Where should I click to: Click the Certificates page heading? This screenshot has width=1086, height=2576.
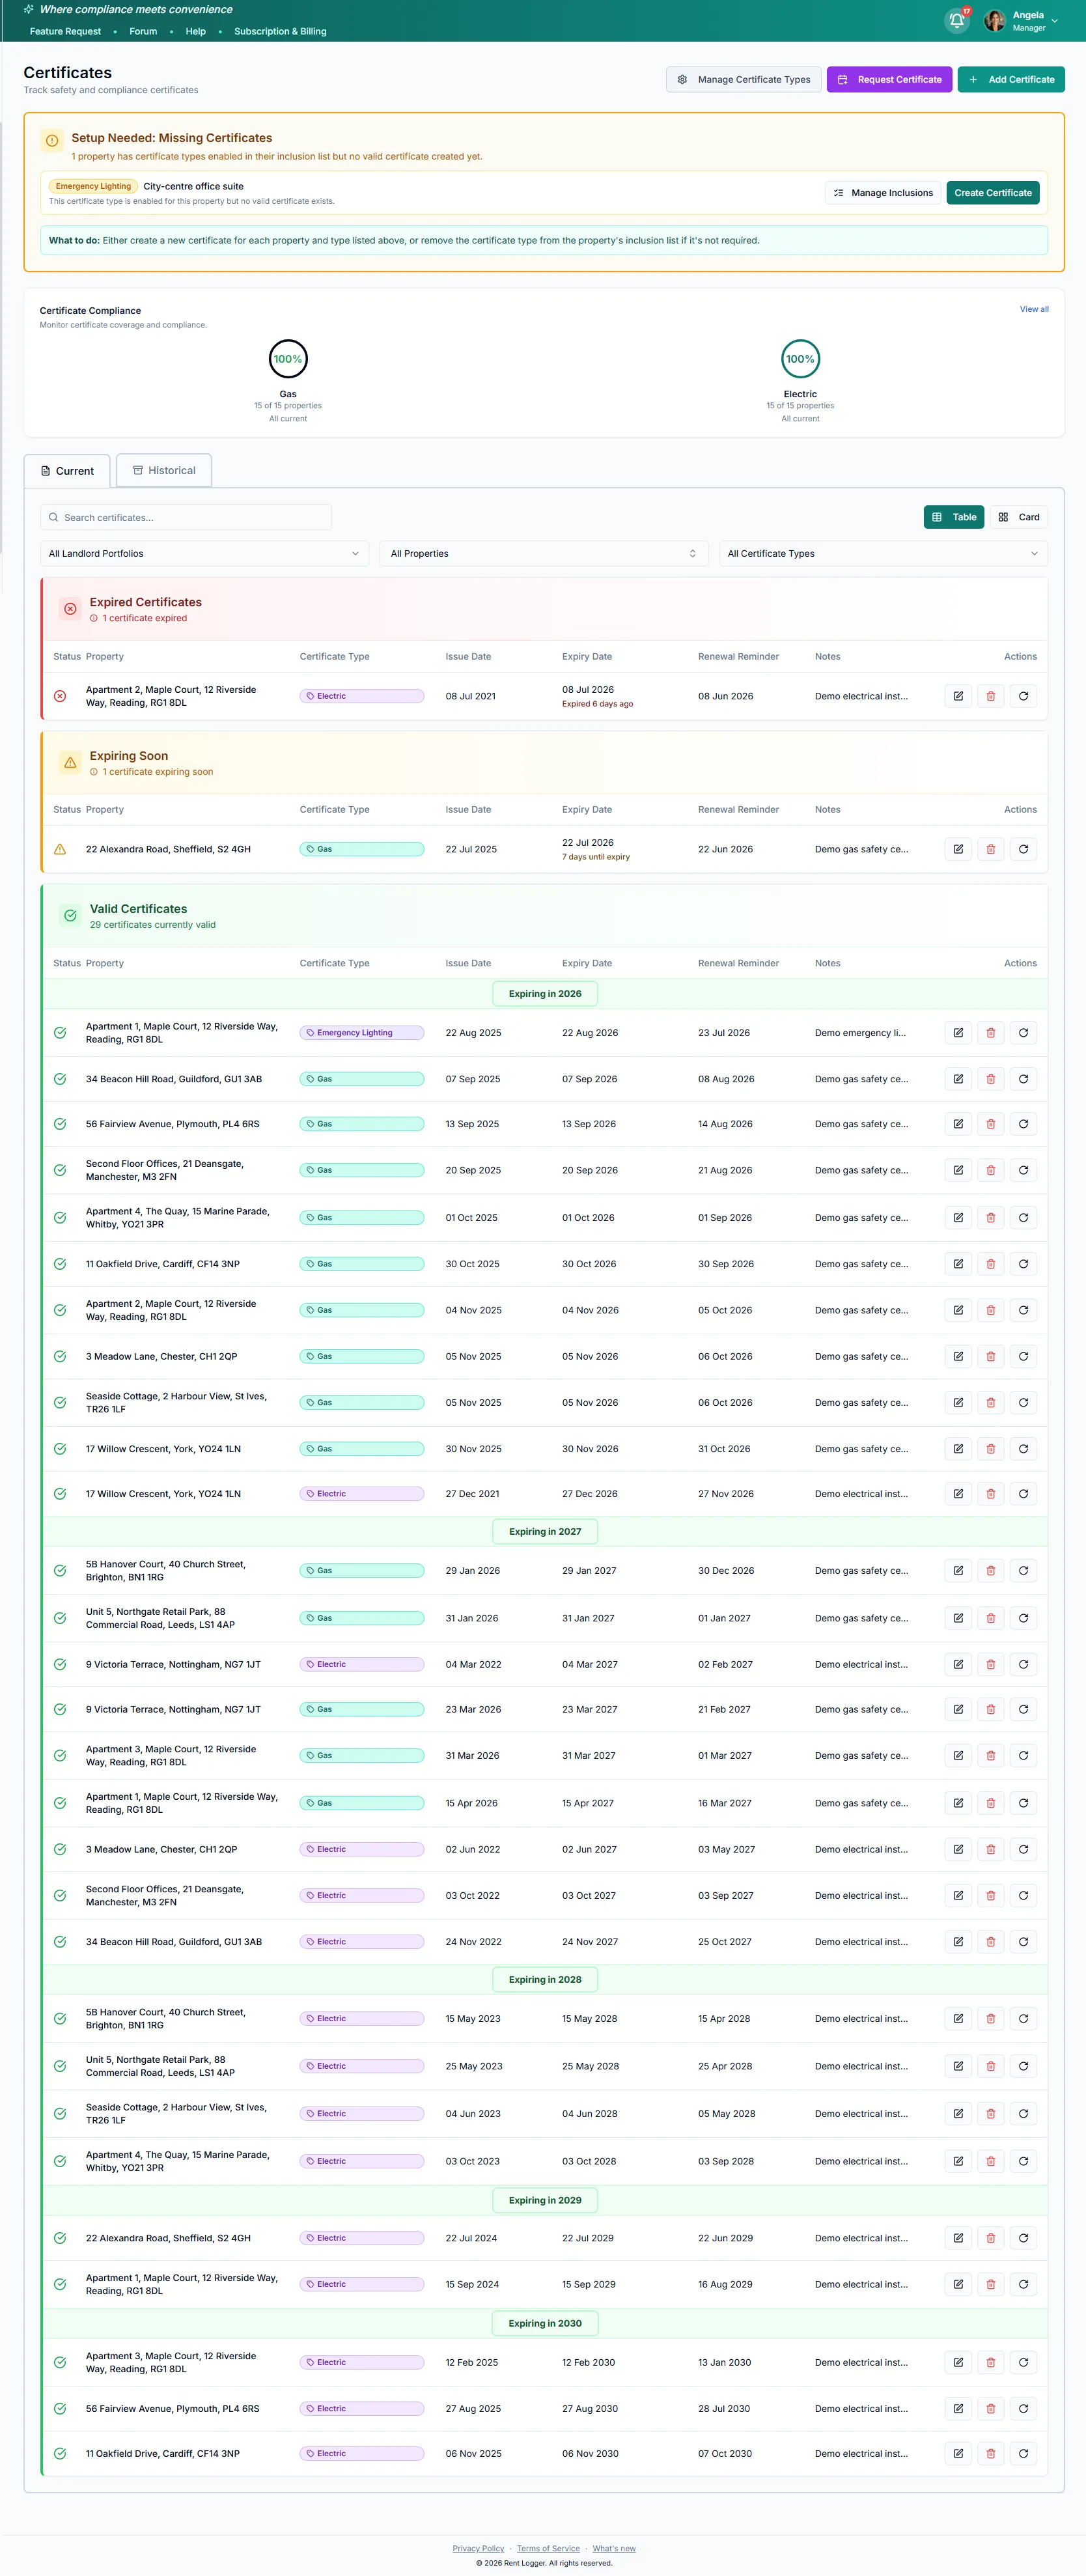(68, 73)
